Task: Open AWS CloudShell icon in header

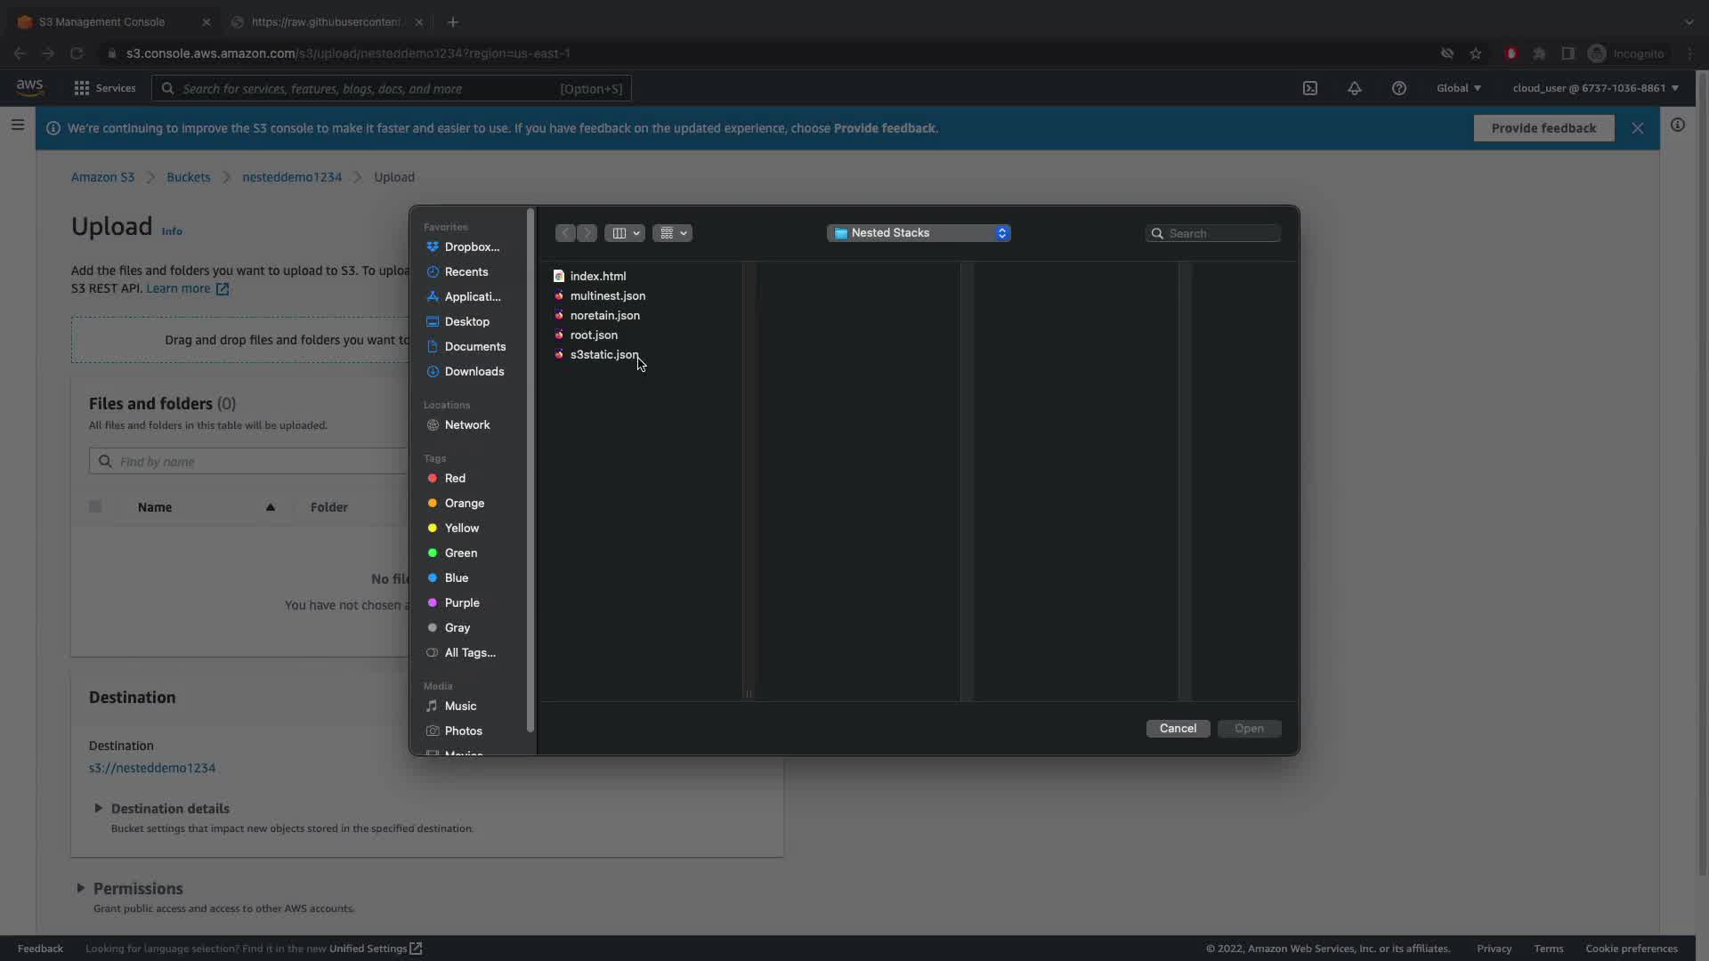Action: pyautogui.click(x=1310, y=88)
